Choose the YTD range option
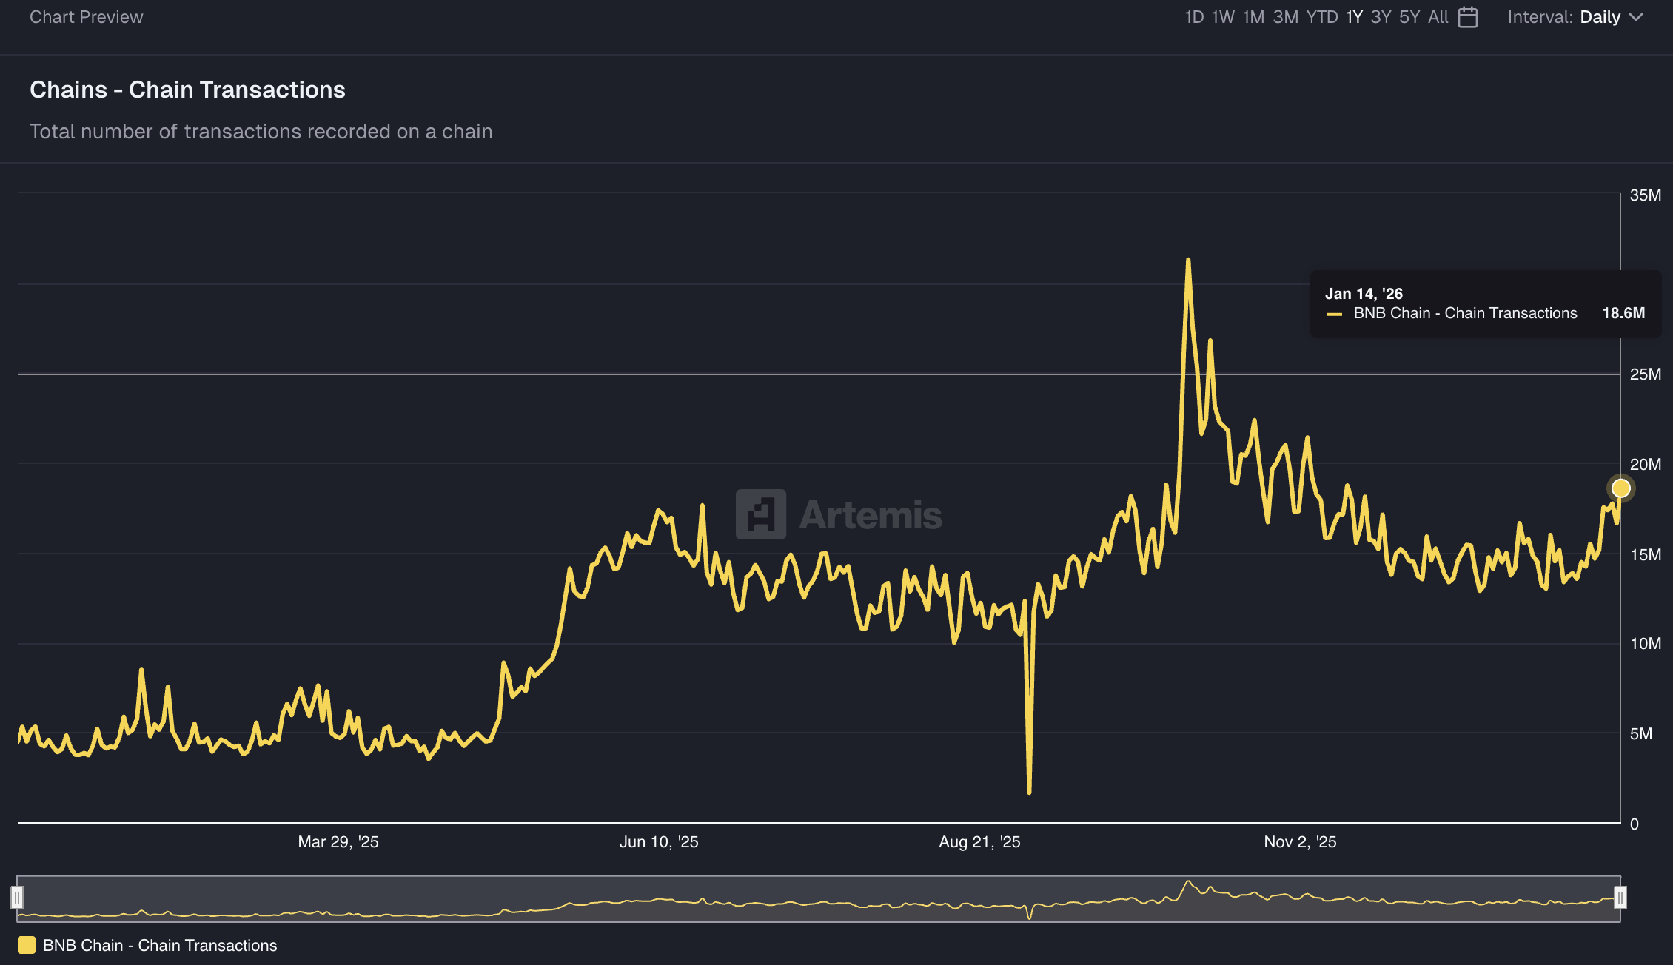 point(1321,17)
